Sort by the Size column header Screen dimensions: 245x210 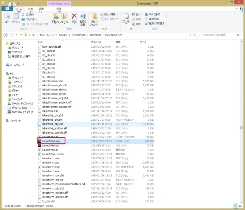(x=143, y=42)
